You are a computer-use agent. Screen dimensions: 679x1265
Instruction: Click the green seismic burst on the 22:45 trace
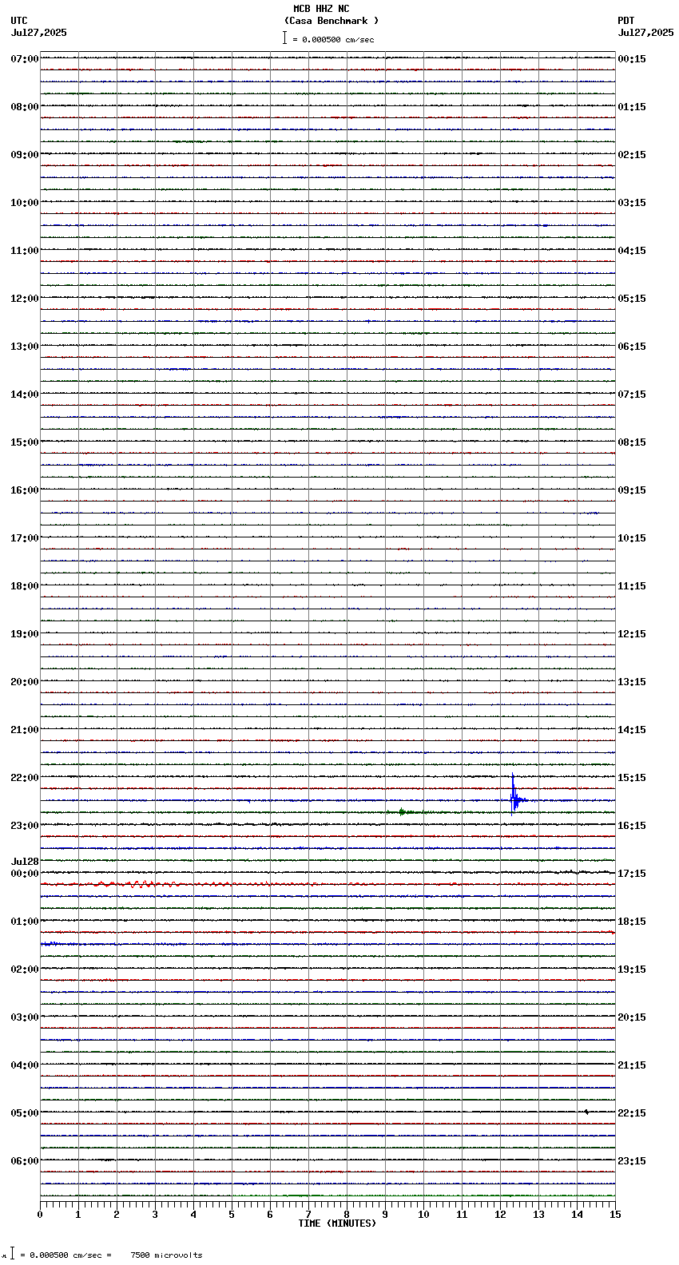coord(403,812)
